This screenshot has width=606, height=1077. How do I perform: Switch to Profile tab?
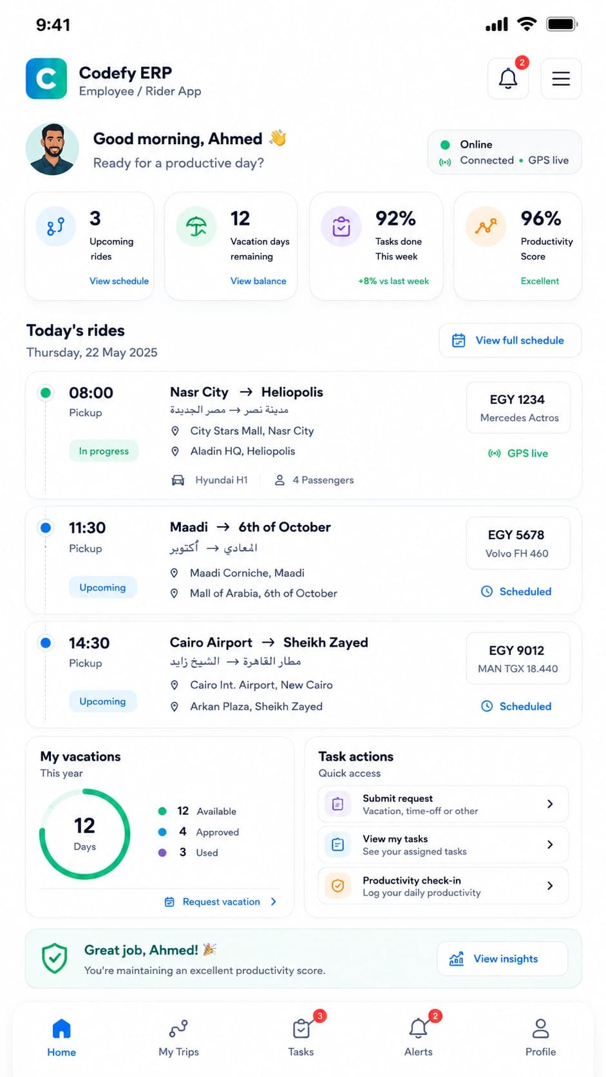(540, 1037)
